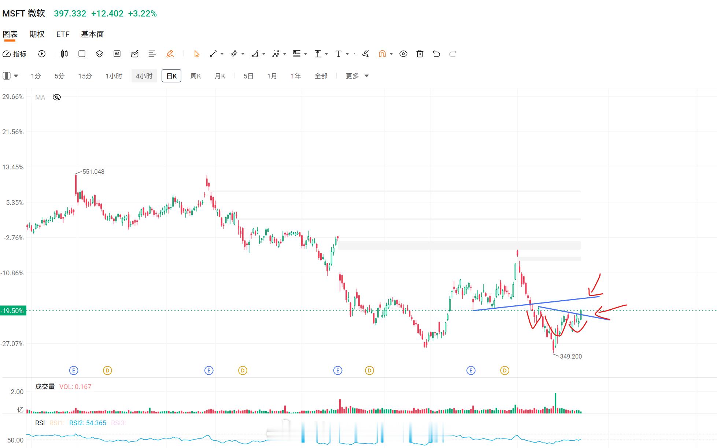Select the candlestick chart type icon

(x=64, y=54)
